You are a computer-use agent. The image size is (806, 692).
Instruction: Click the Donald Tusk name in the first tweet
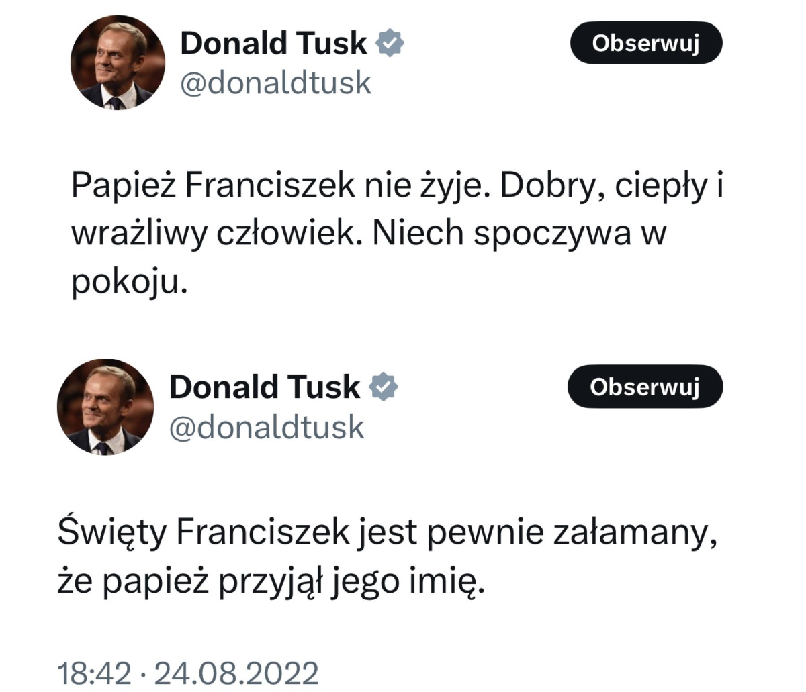point(273,44)
